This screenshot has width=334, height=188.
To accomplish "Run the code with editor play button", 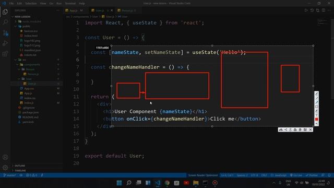I will point(306,10).
